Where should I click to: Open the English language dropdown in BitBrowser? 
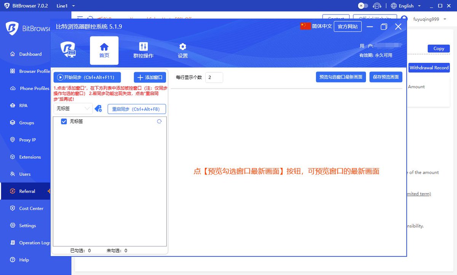click(x=406, y=6)
